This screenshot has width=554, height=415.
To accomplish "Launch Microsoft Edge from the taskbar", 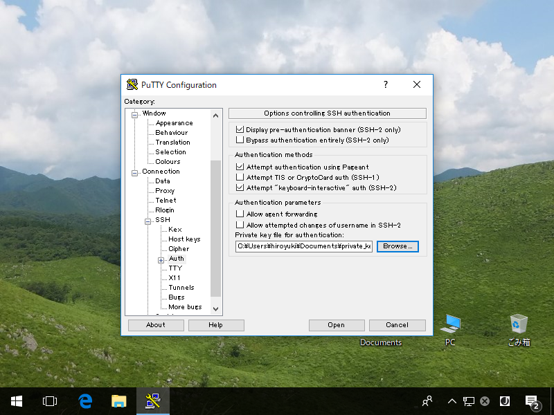I will [x=84, y=400].
